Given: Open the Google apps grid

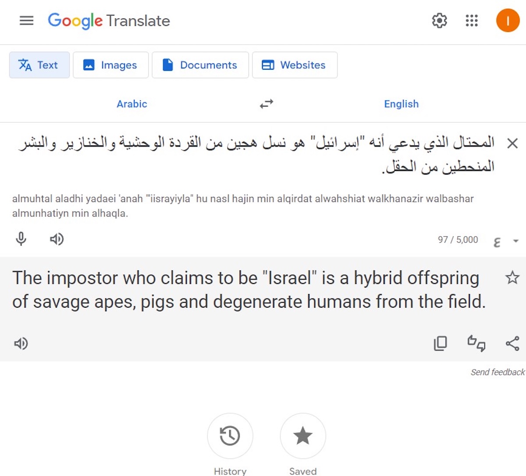Looking at the screenshot, I should 472,21.
